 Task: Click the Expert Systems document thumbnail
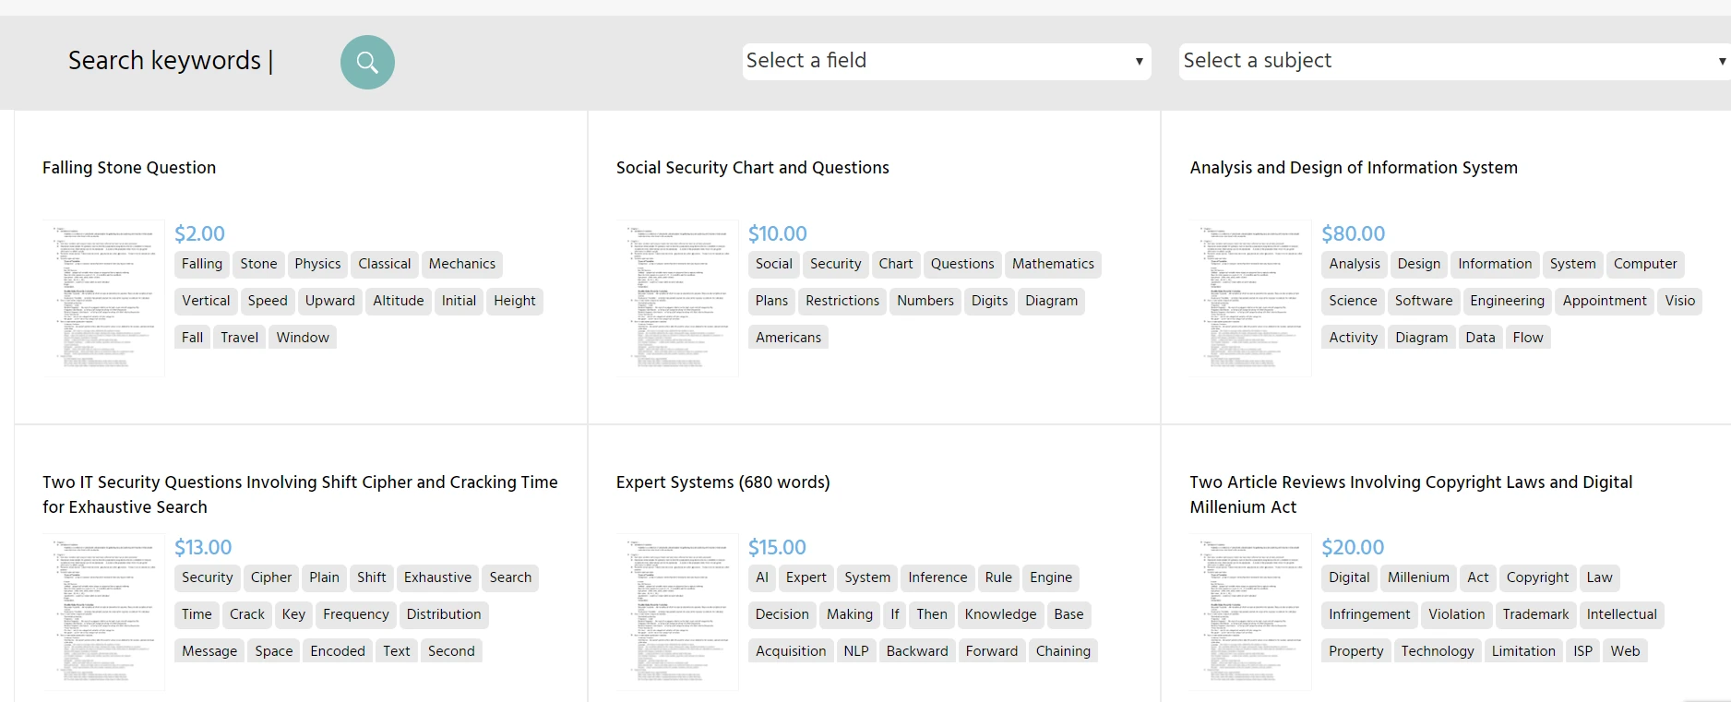click(678, 612)
